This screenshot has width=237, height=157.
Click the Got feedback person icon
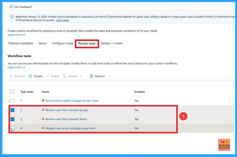click(11, 7)
